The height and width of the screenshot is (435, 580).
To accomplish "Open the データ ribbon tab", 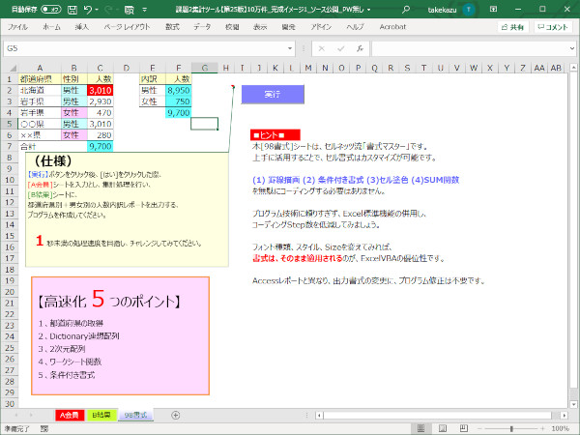I will (x=202, y=27).
